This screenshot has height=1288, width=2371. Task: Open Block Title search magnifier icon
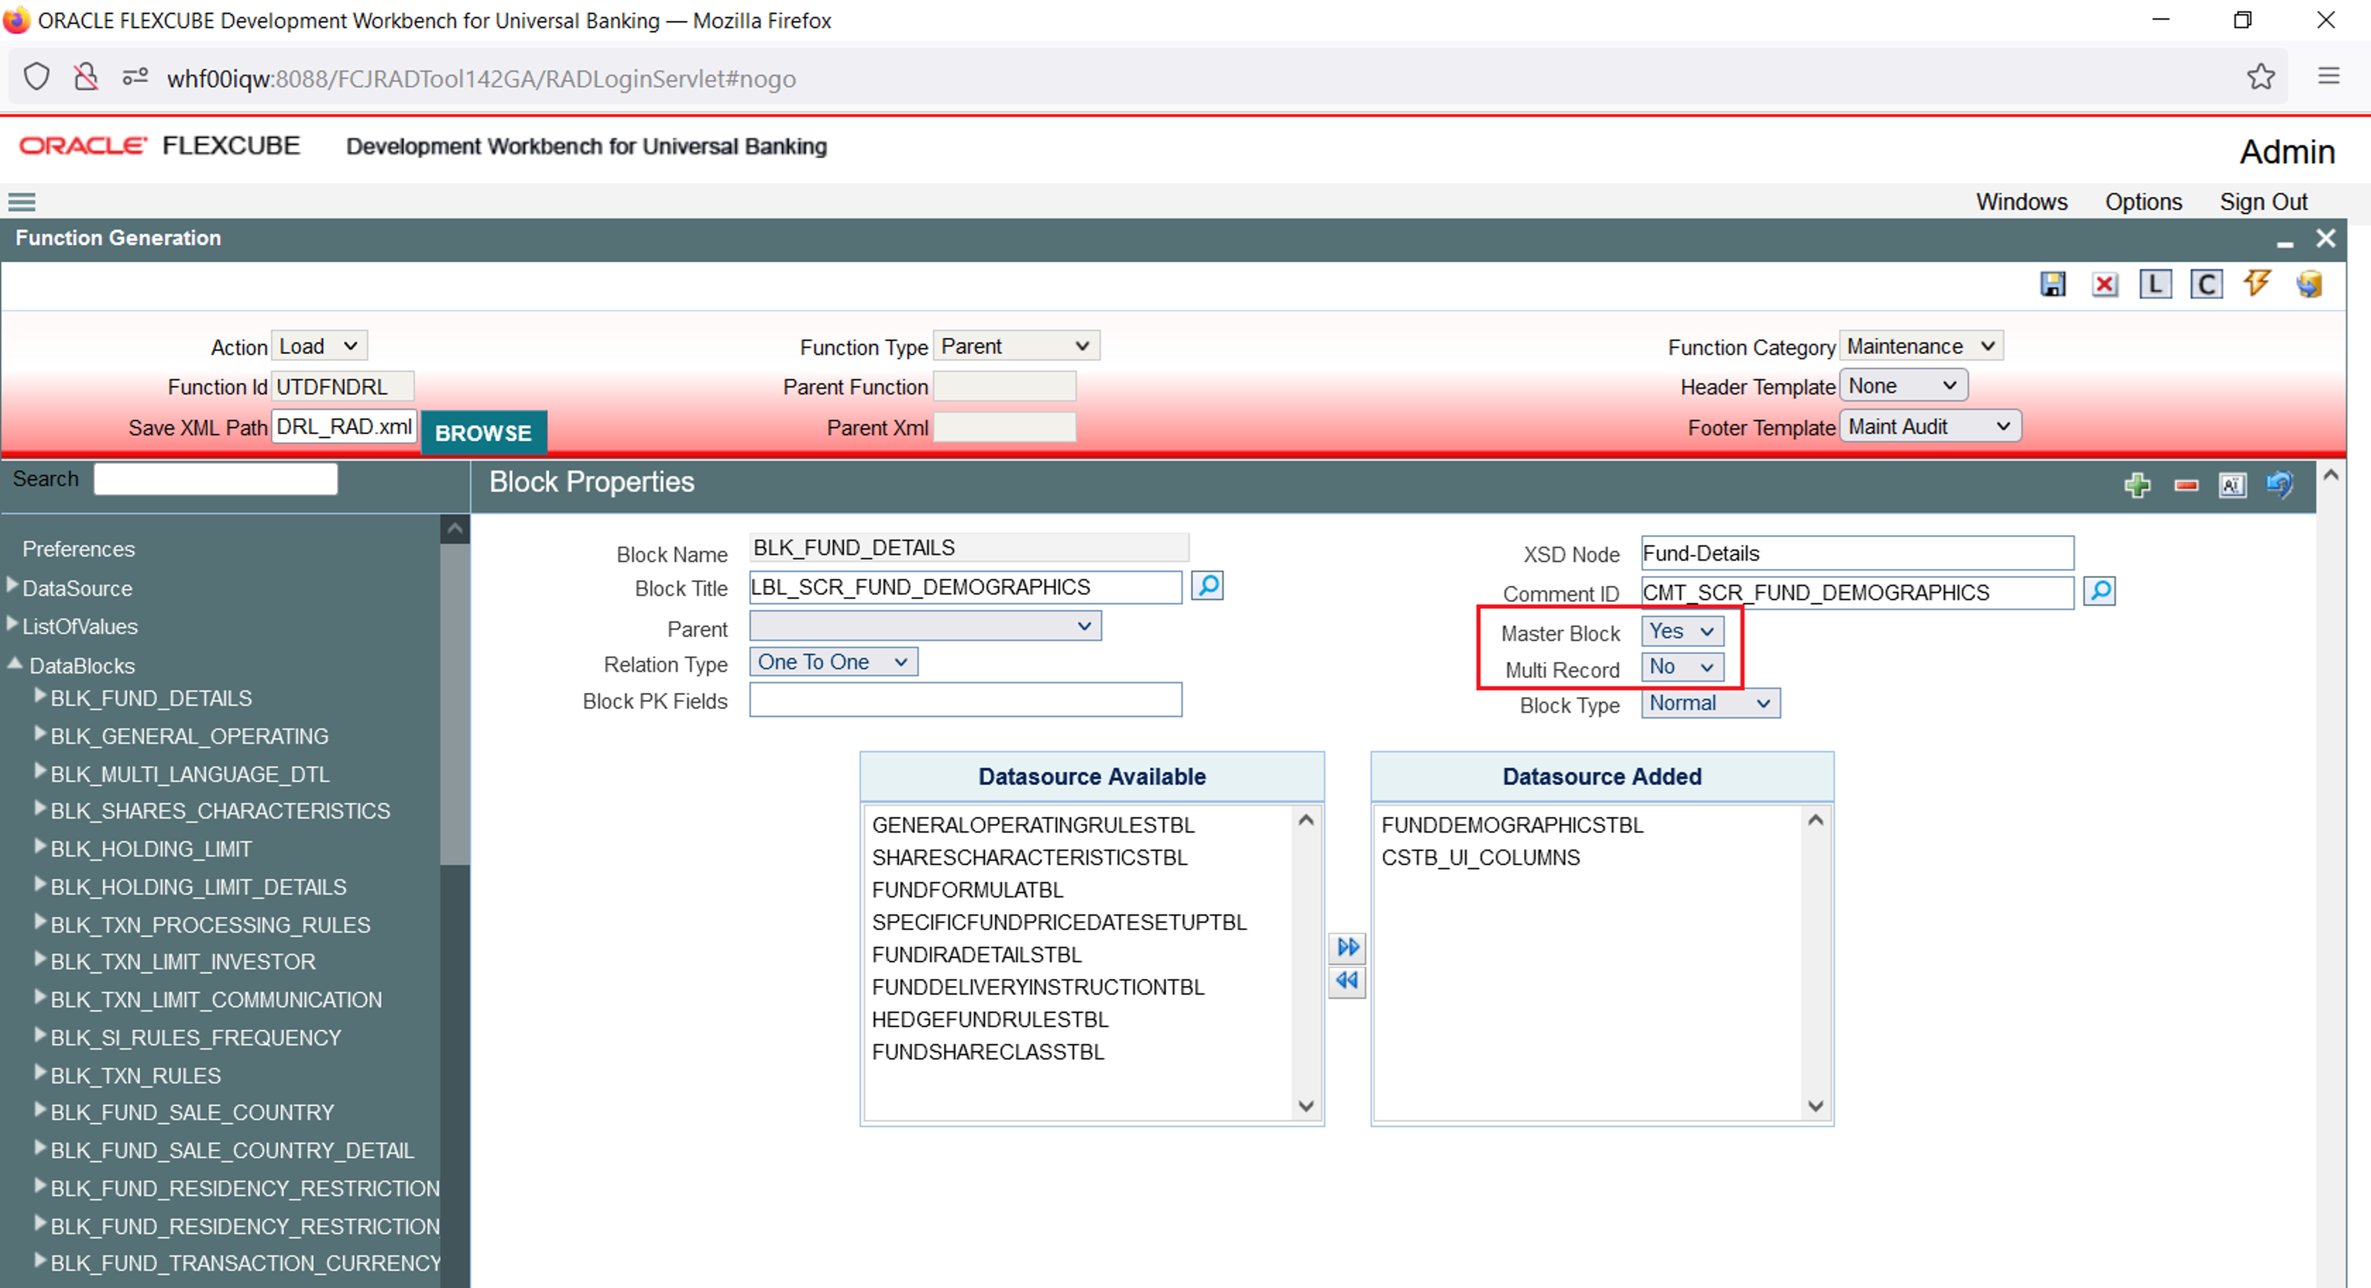(x=1208, y=585)
